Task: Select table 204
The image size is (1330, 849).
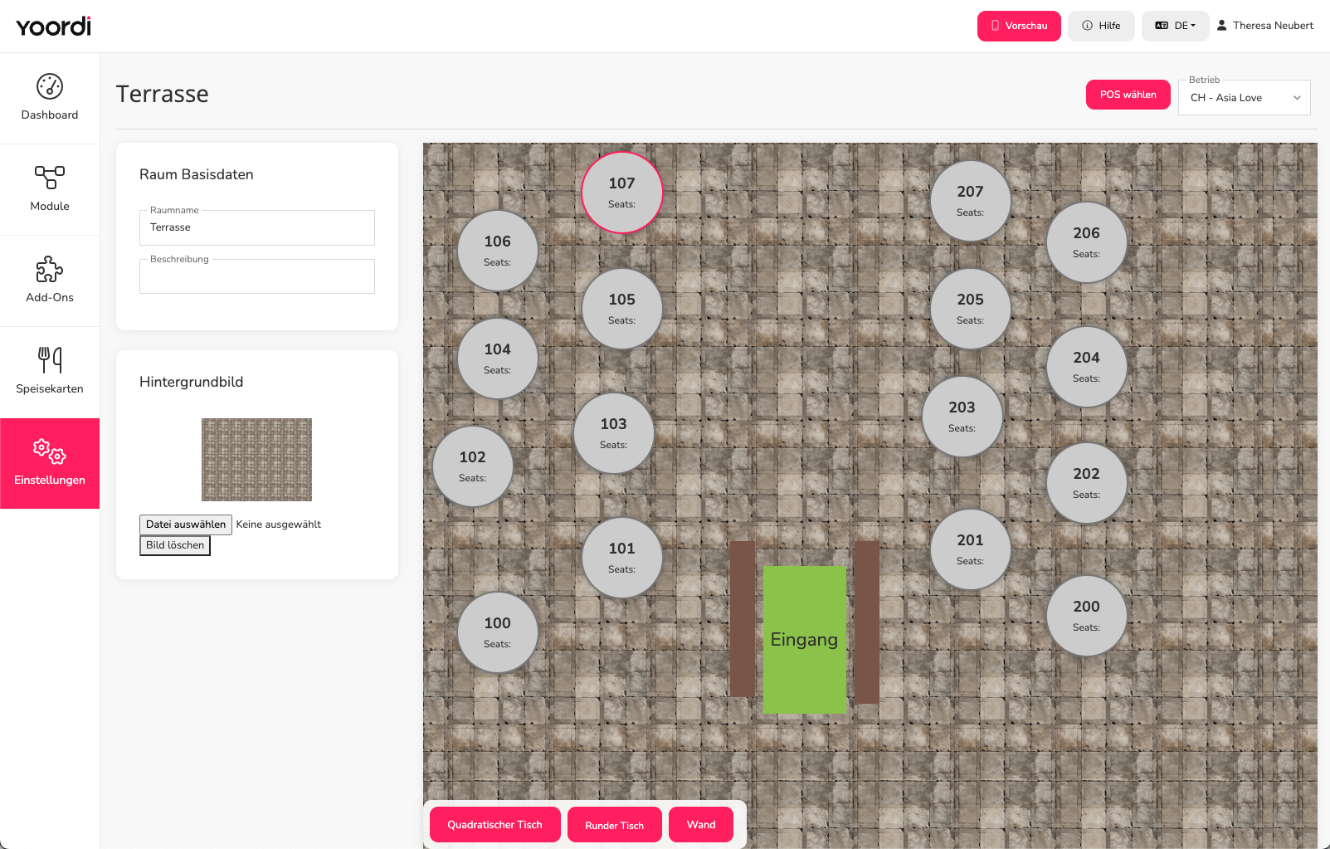Action: [1087, 367]
